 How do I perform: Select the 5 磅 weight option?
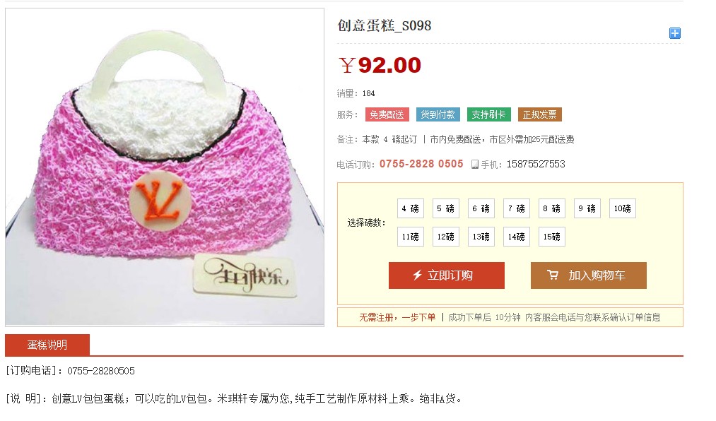coord(446,208)
